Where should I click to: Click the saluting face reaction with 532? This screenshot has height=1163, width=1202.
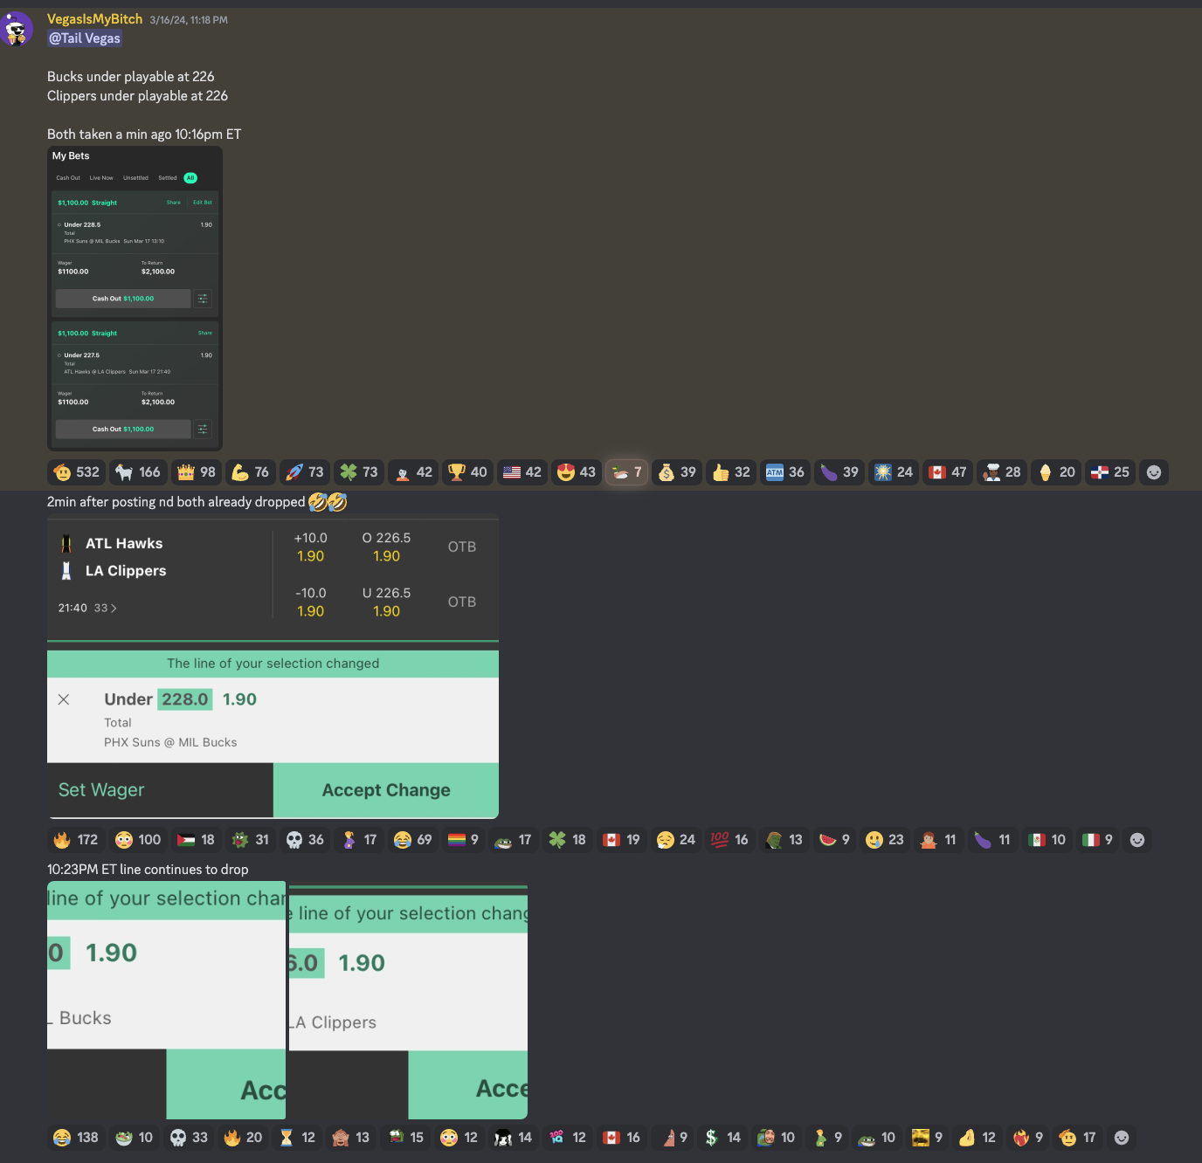point(77,472)
